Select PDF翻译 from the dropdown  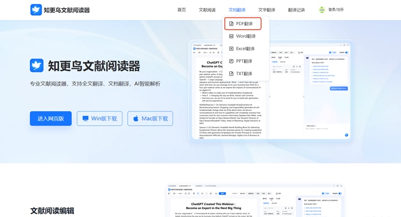click(243, 23)
